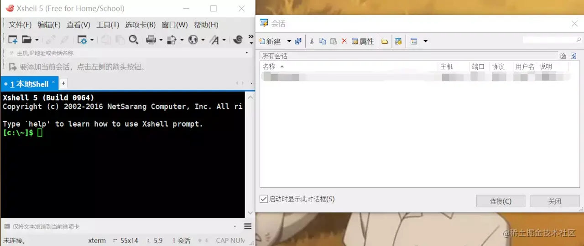Image resolution: width=584 pixels, height=246 pixels.
Task: Click the Encoding globe icon
Action: pyautogui.click(x=193, y=40)
